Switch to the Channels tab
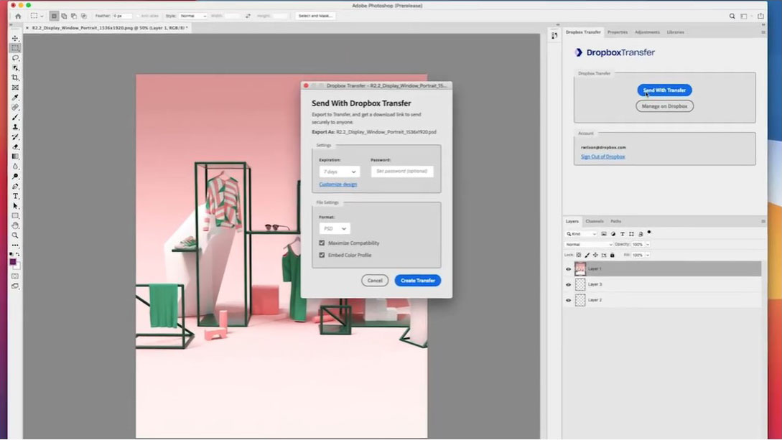Screen dimensions: 782x440 point(595,221)
